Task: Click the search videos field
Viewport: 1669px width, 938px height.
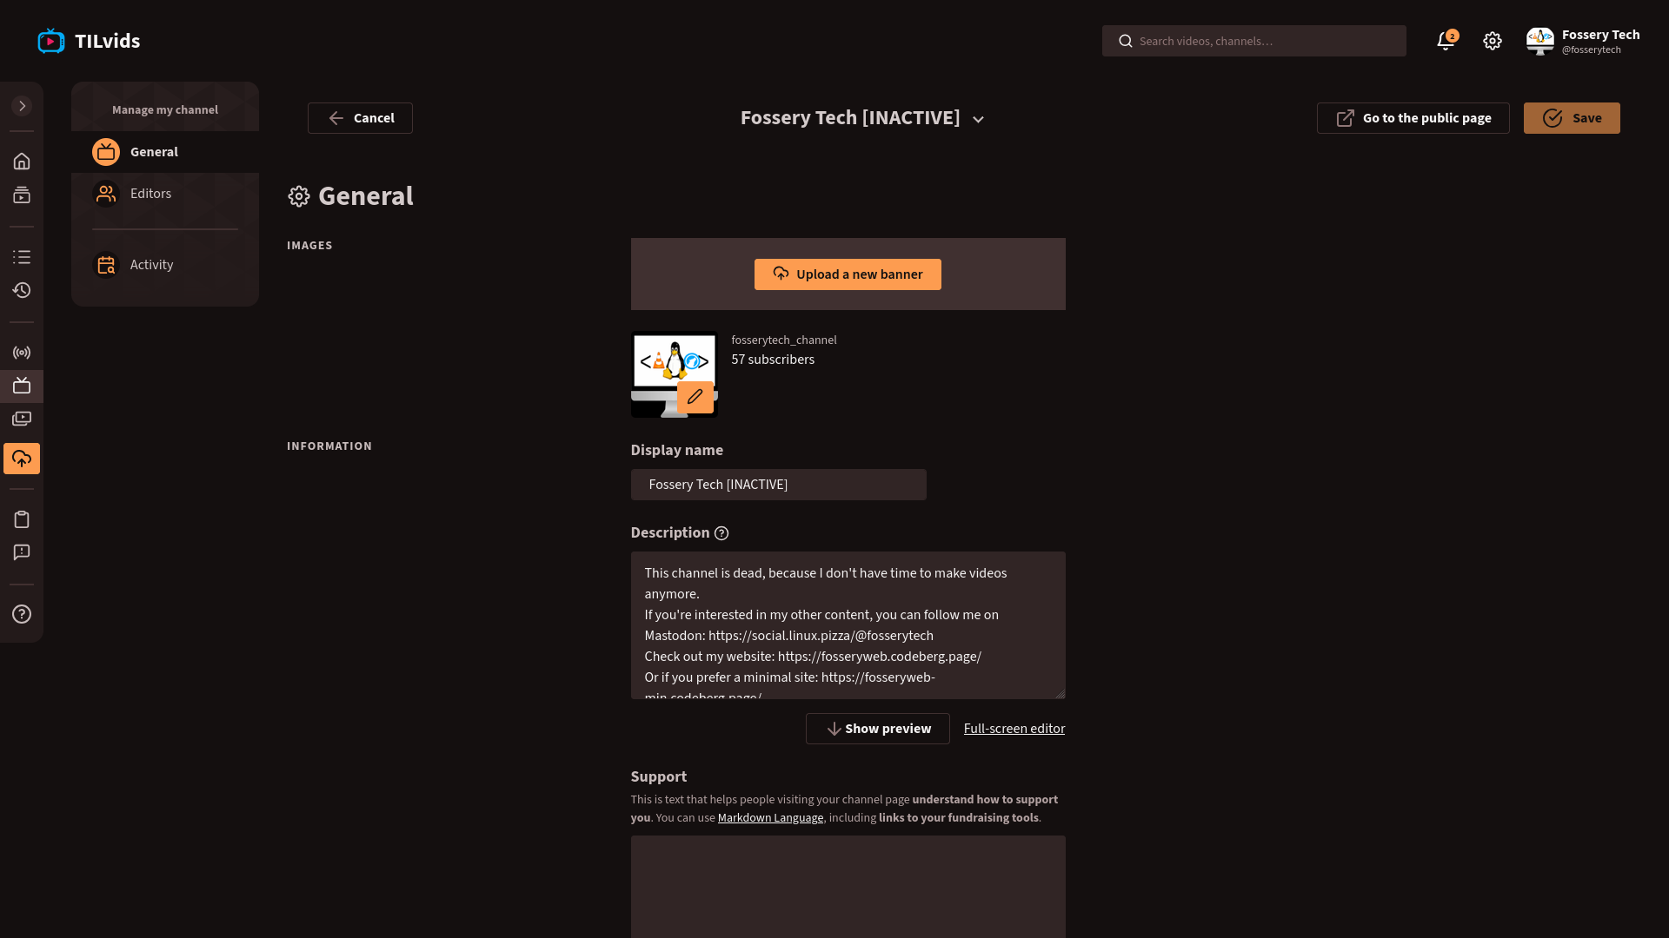Action: pos(1253,41)
